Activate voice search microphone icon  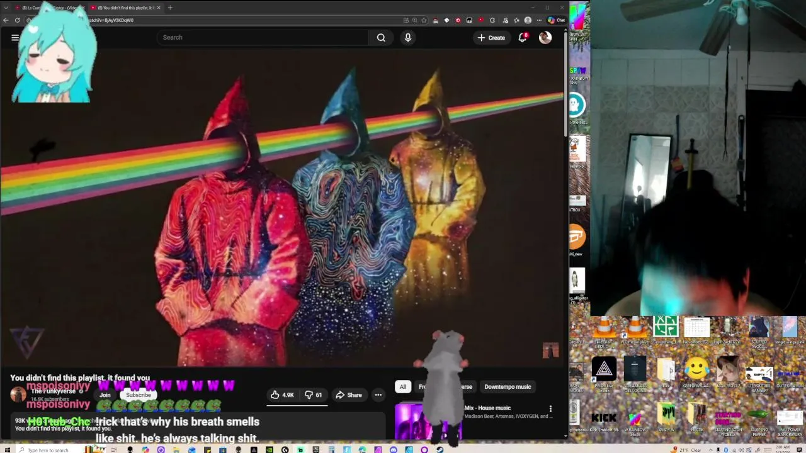pyautogui.click(x=408, y=38)
